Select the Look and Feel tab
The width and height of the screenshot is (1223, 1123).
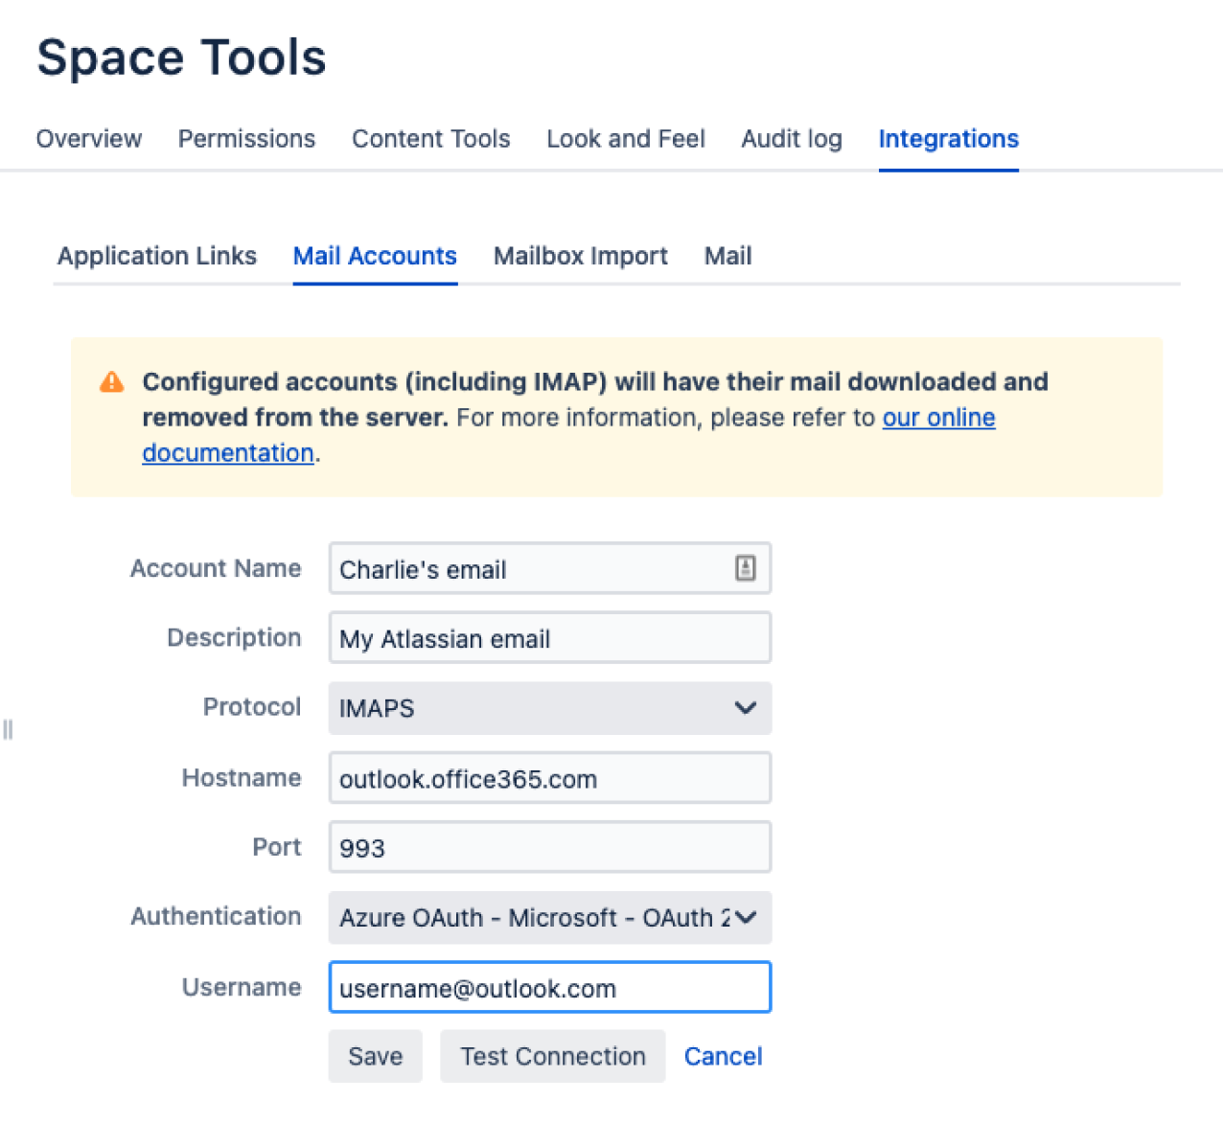[625, 139]
